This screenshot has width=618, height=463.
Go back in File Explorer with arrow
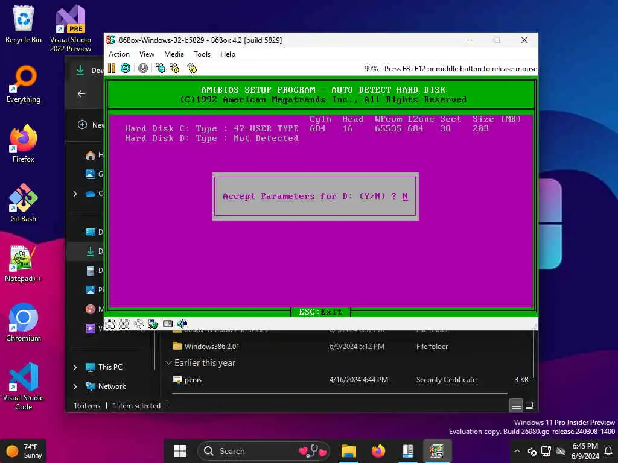[81, 93]
